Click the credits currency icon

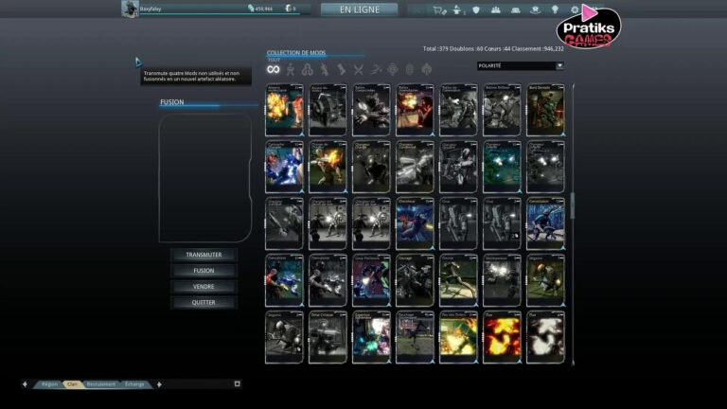tap(251, 9)
